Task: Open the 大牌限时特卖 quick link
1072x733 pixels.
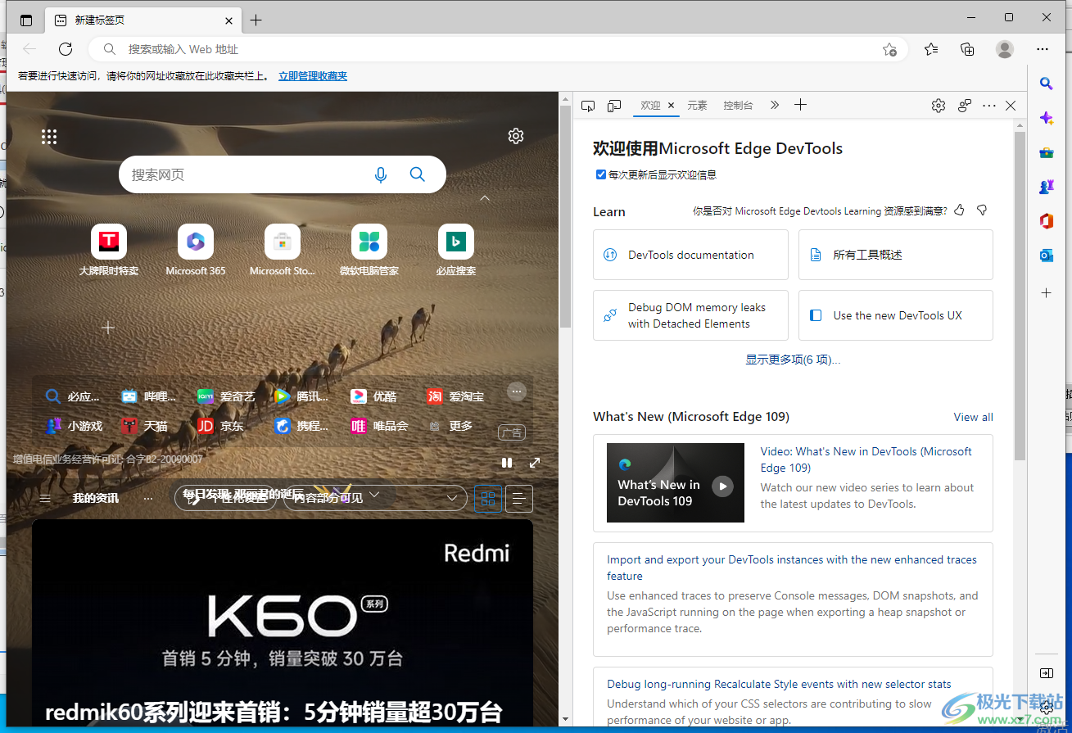Action: (109, 251)
